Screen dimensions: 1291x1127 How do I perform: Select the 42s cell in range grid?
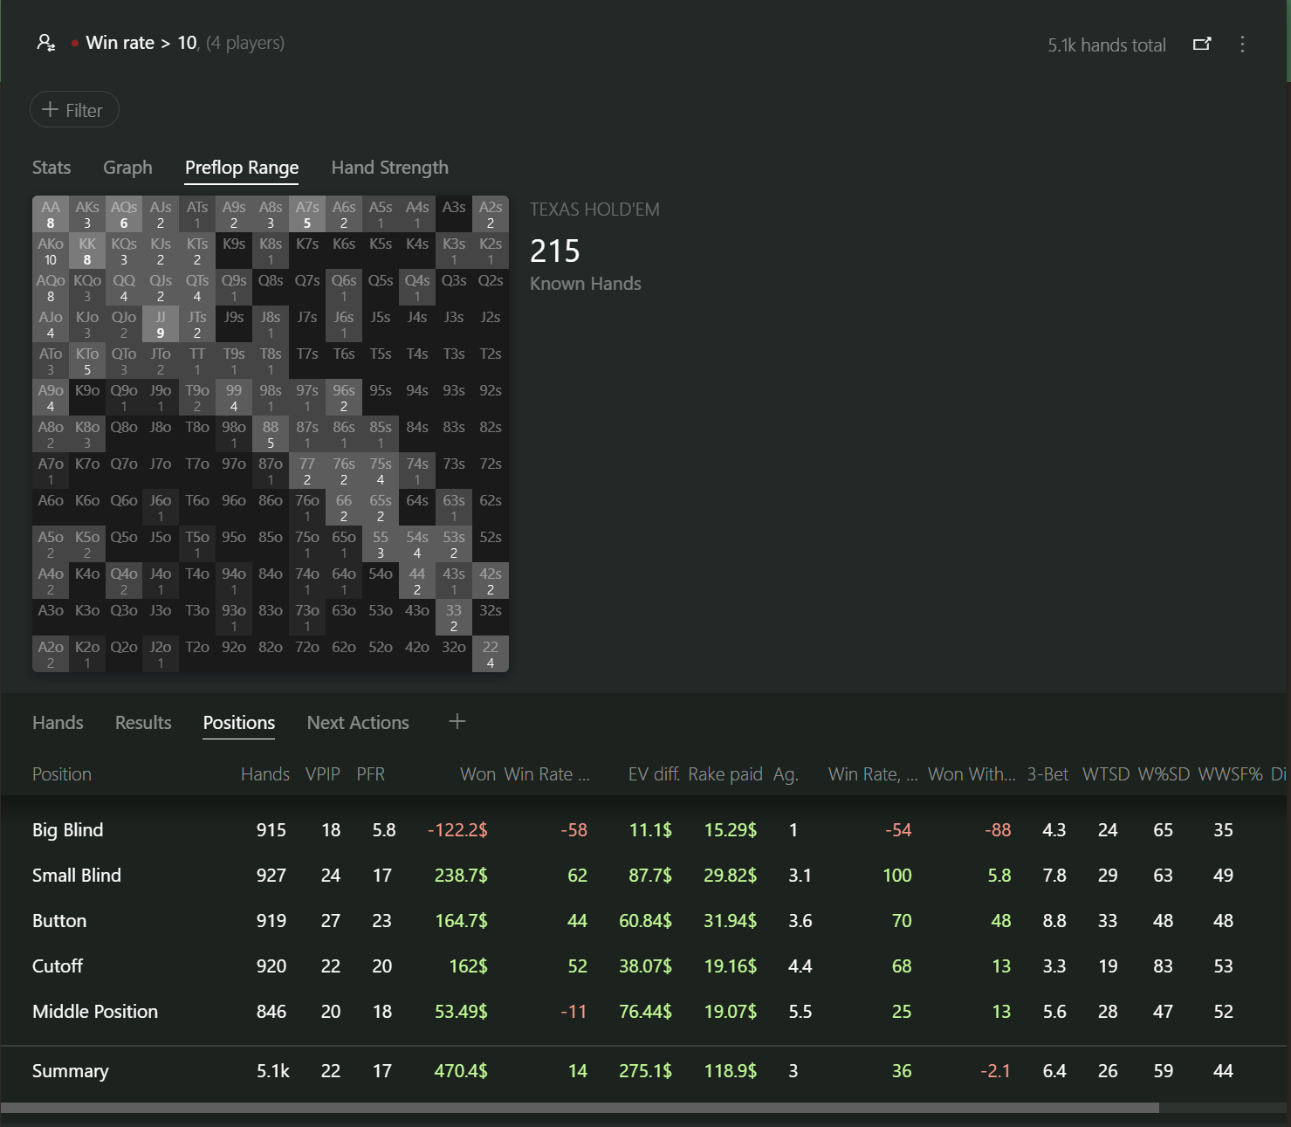pyautogui.click(x=491, y=581)
